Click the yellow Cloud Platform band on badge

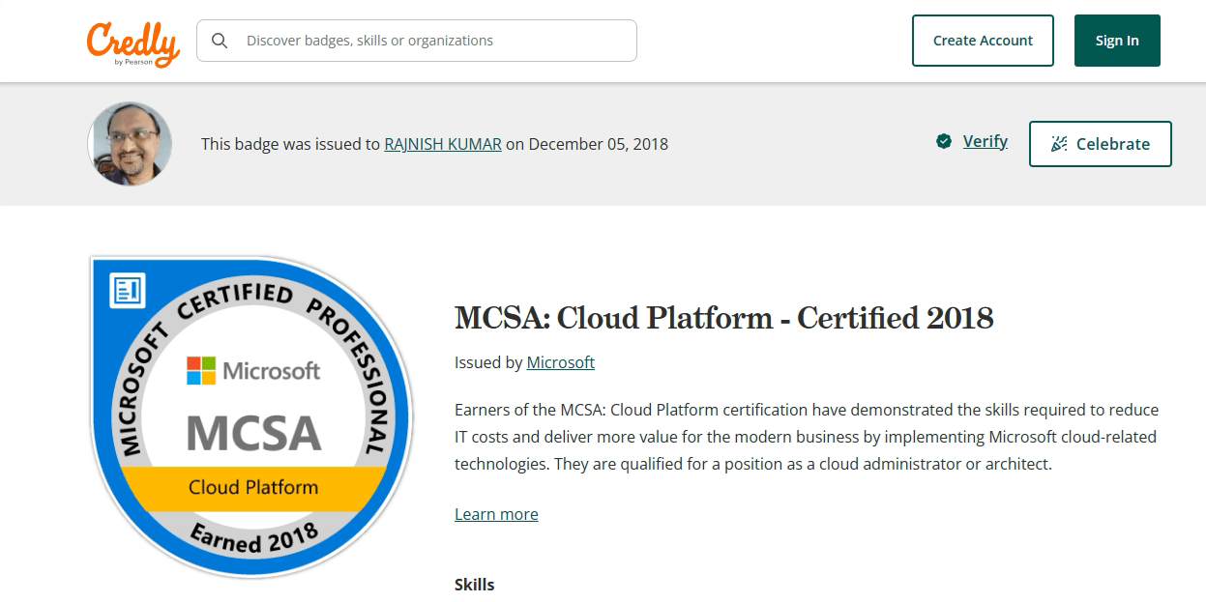click(x=253, y=487)
